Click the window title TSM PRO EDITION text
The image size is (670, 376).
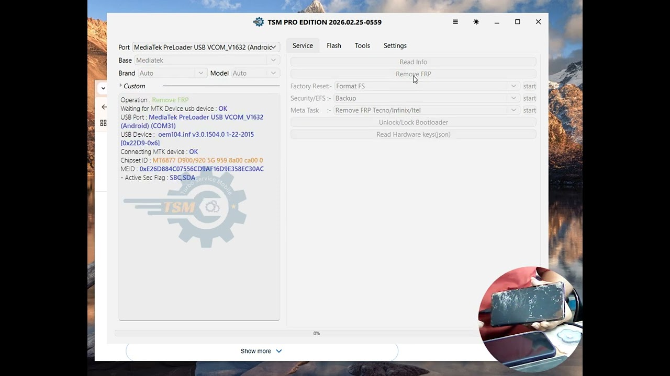(x=325, y=22)
